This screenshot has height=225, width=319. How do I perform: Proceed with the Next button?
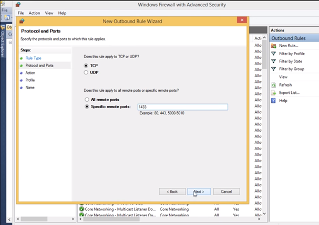pyautogui.click(x=199, y=191)
